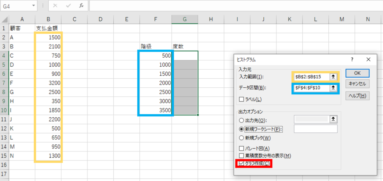The height and width of the screenshot is (181, 383).
Task: Click the formula bar cancel X icon
Action: point(55,6)
